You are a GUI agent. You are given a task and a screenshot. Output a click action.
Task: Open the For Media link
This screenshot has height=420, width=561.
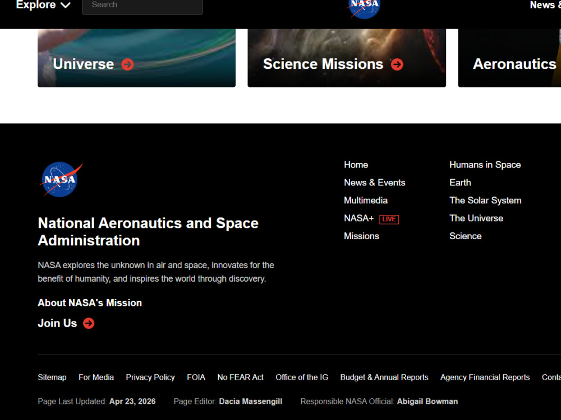(x=96, y=377)
